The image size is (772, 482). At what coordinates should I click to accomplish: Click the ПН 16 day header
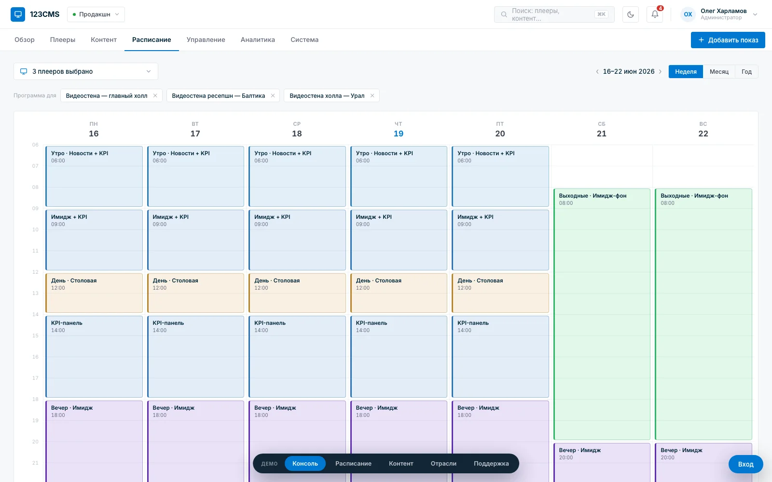tap(94, 130)
